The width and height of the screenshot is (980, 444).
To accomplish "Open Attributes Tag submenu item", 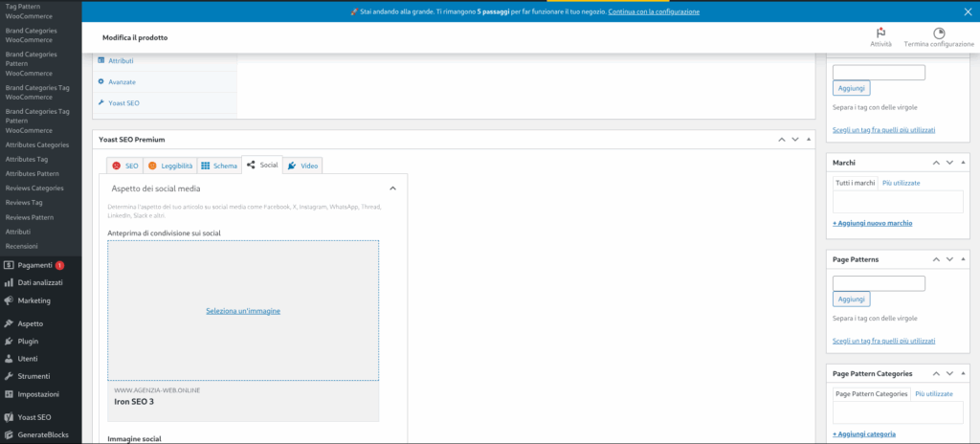I will [x=26, y=159].
